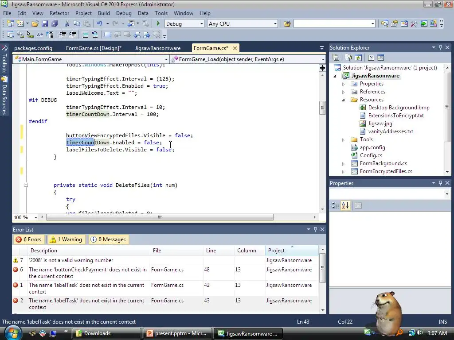The image size is (454, 340).
Task: Click the editor horizontal scrollbar thumb
Action: (160, 217)
